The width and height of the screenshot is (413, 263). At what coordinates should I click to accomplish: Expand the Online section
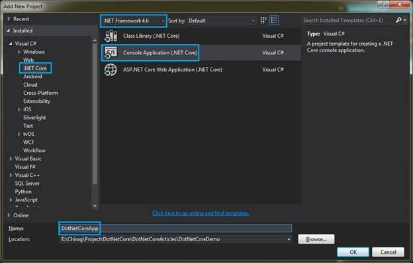[9, 215]
